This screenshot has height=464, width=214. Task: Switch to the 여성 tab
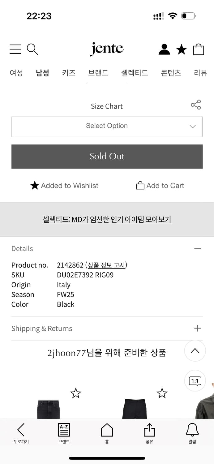[x=16, y=73]
